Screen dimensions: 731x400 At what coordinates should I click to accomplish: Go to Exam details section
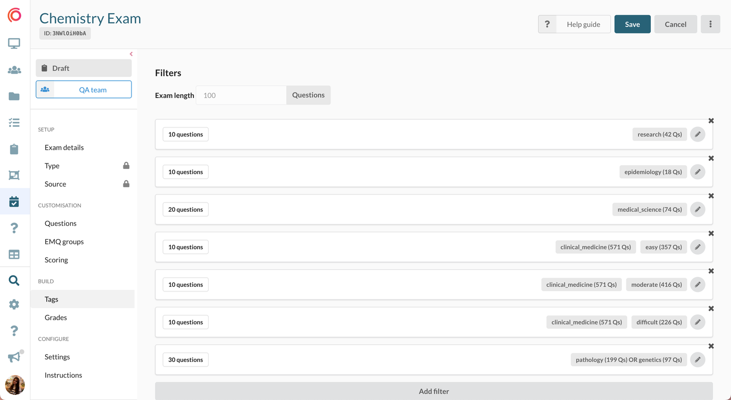click(64, 148)
